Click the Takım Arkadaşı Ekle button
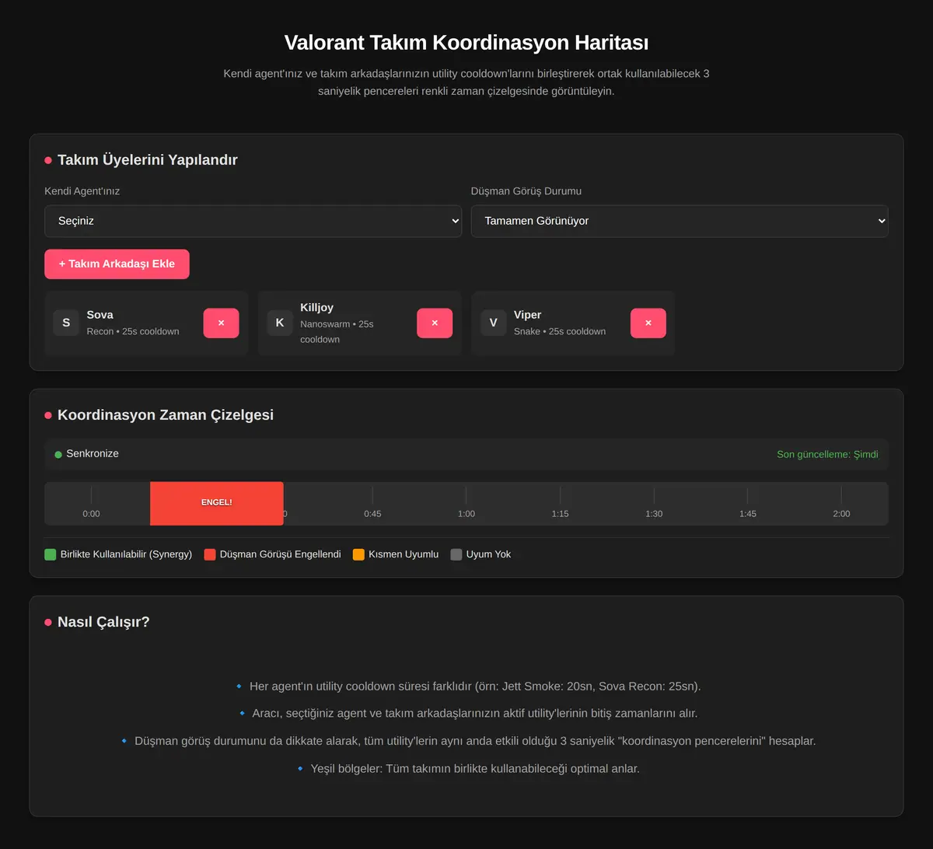The width and height of the screenshot is (933, 849). [x=117, y=264]
